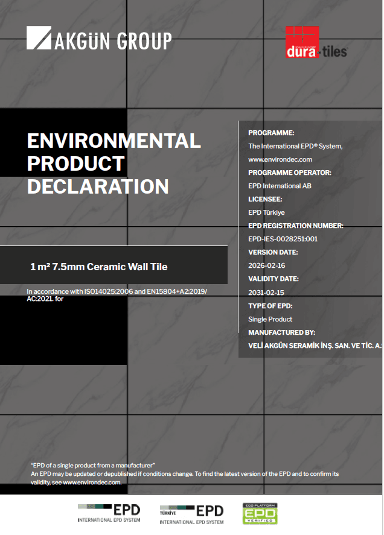The width and height of the screenshot is (384, 535).
Task: Click the PROGRAMME OPERATOR label
Action: pyautogui.click(x=289, y=173)
